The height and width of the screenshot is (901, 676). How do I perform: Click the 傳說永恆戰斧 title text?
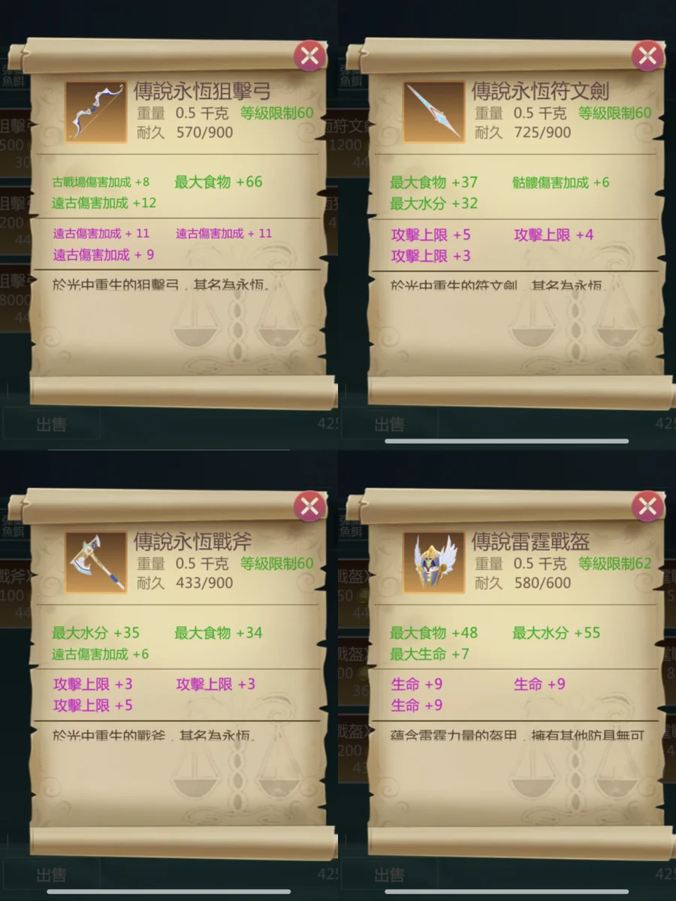coord(192,541)
